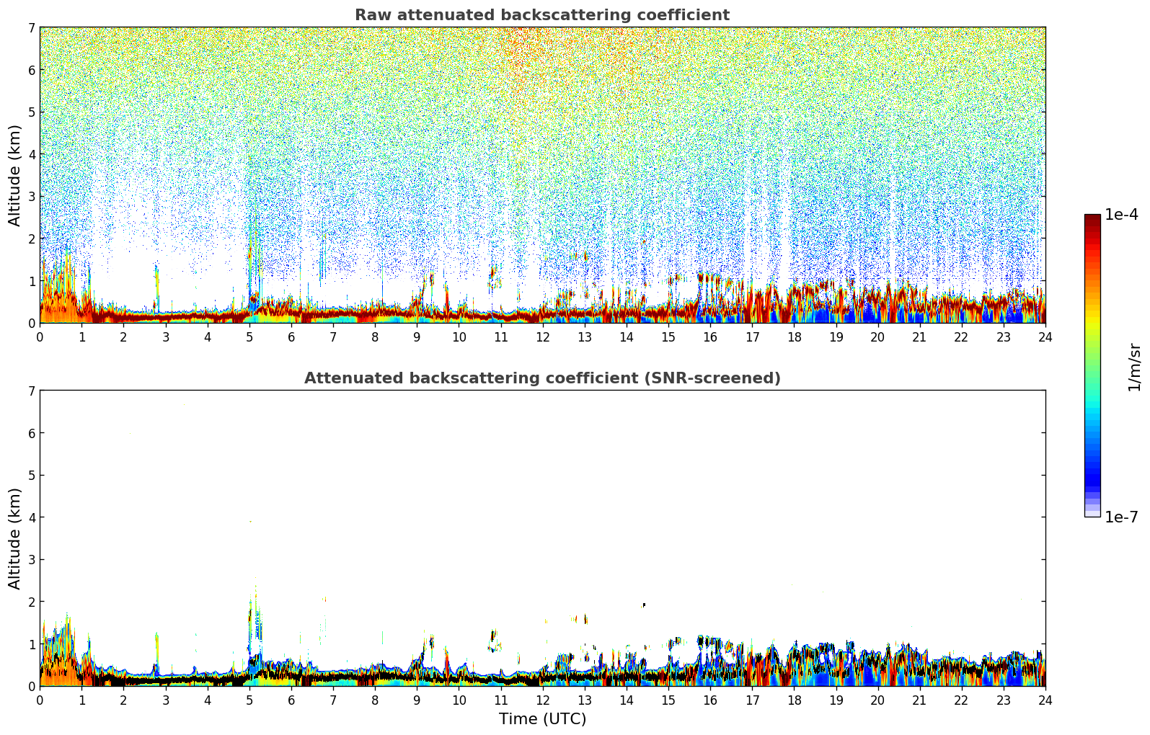The height and width of the screenshot is (735, 1150).
Task: Click the SNR-screened plot's 'Altitude (km)' label
Action: tap(15, 538)
